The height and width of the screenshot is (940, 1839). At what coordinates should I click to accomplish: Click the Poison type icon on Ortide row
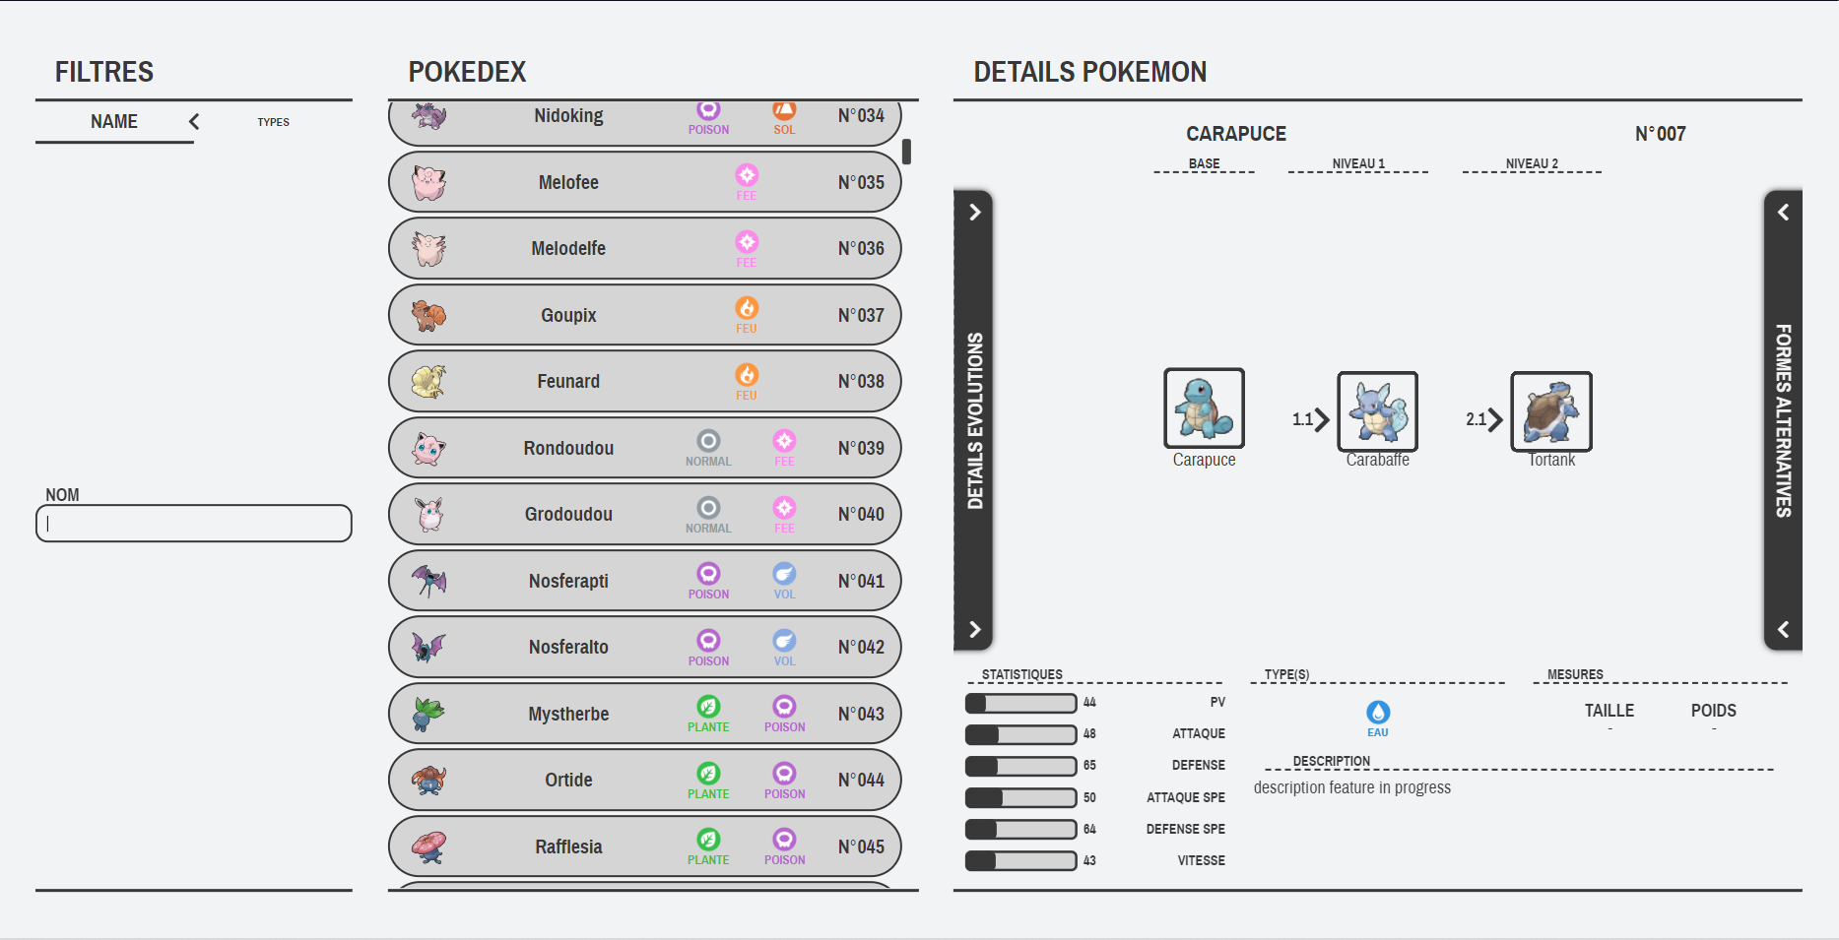pos(784,774)
